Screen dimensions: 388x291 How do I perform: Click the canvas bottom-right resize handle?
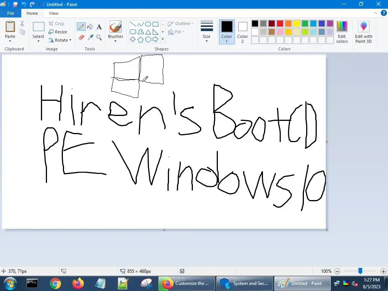[x=327, y=230]
